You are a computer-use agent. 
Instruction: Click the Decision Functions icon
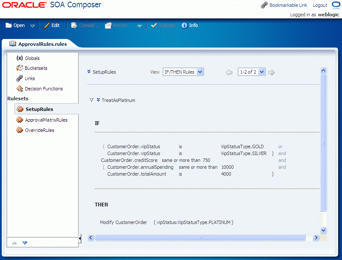point(19,89)
